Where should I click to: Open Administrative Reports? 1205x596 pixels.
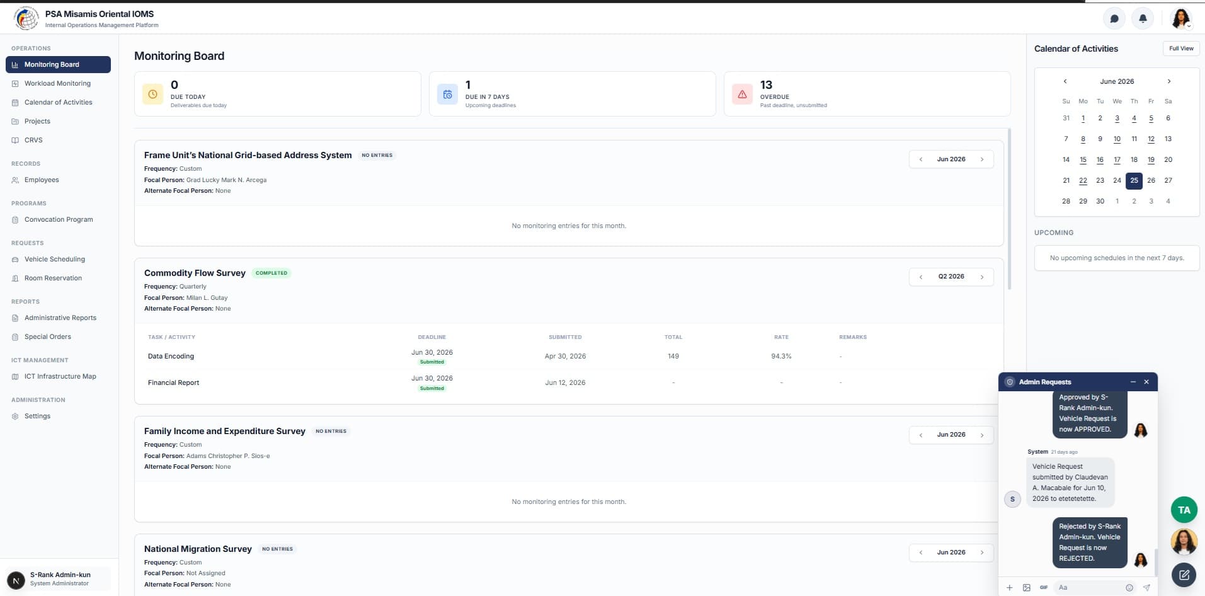tap(58, 318)
